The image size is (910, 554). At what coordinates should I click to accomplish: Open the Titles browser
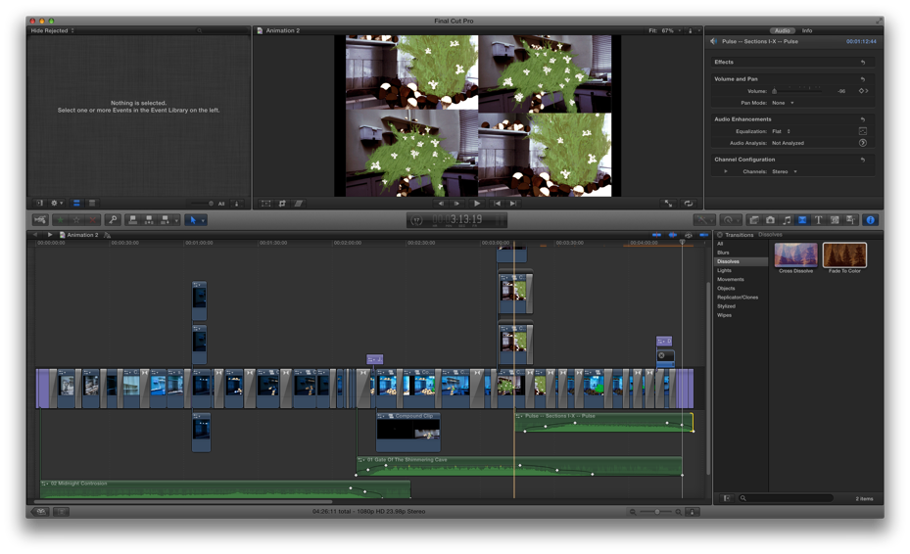pos(818,220)
